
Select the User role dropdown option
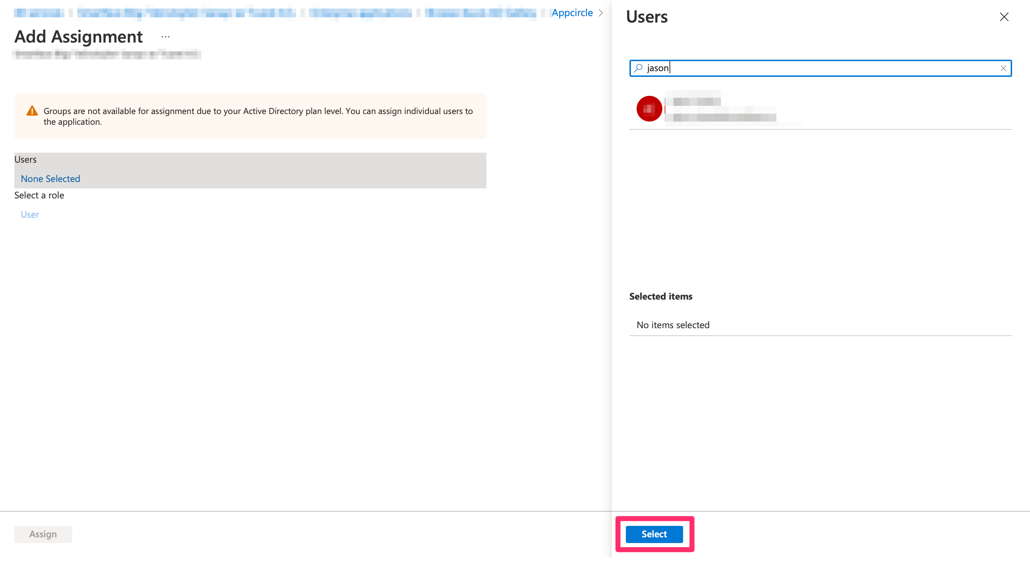pyautogui.click(x=29, y=213)
